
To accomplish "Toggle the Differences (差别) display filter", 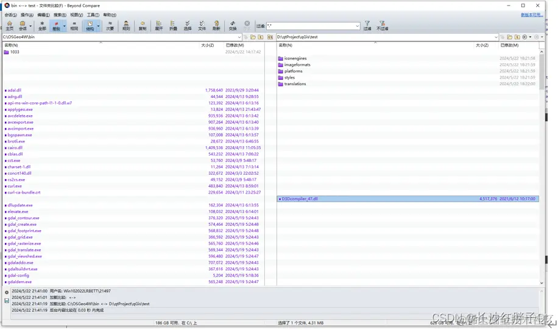I will (56, 26).
